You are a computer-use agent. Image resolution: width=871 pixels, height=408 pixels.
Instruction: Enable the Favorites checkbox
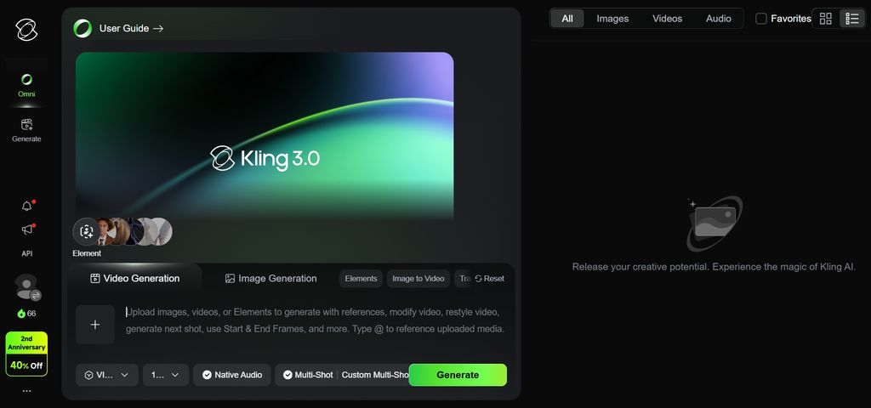tap(761, 19)
